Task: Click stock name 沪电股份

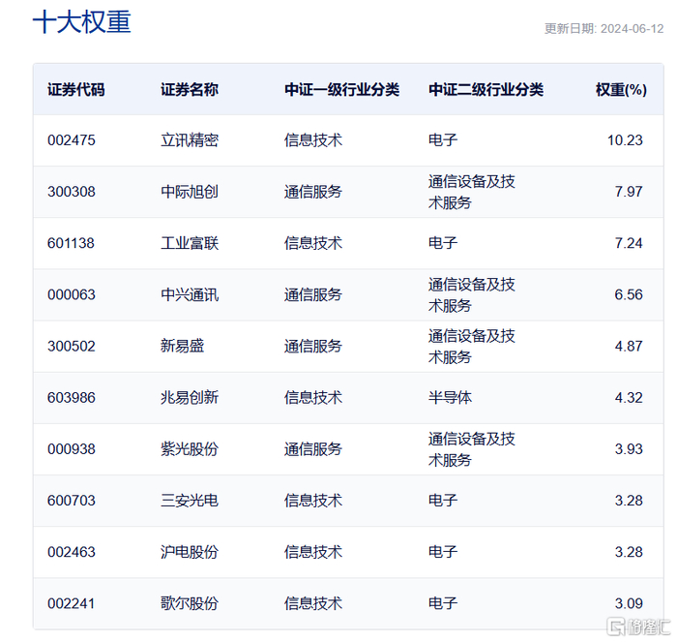Action: [190, 552]
